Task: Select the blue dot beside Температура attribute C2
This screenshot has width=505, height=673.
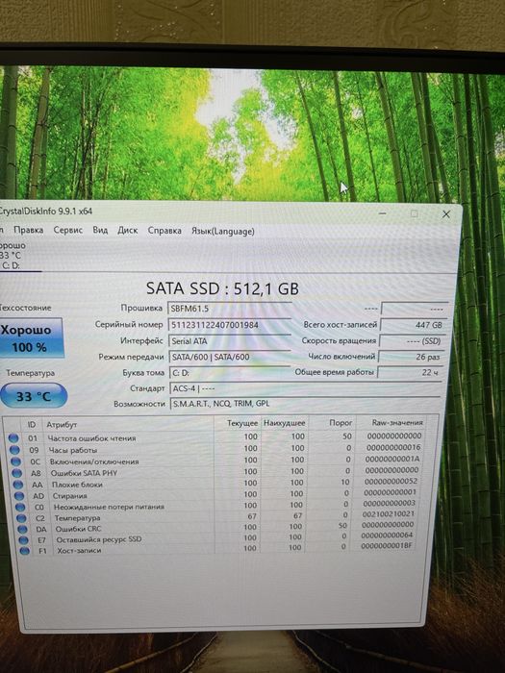Action: (21, 518)
